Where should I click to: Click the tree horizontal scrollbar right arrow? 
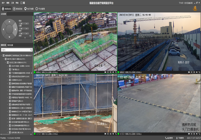[31, 134]
